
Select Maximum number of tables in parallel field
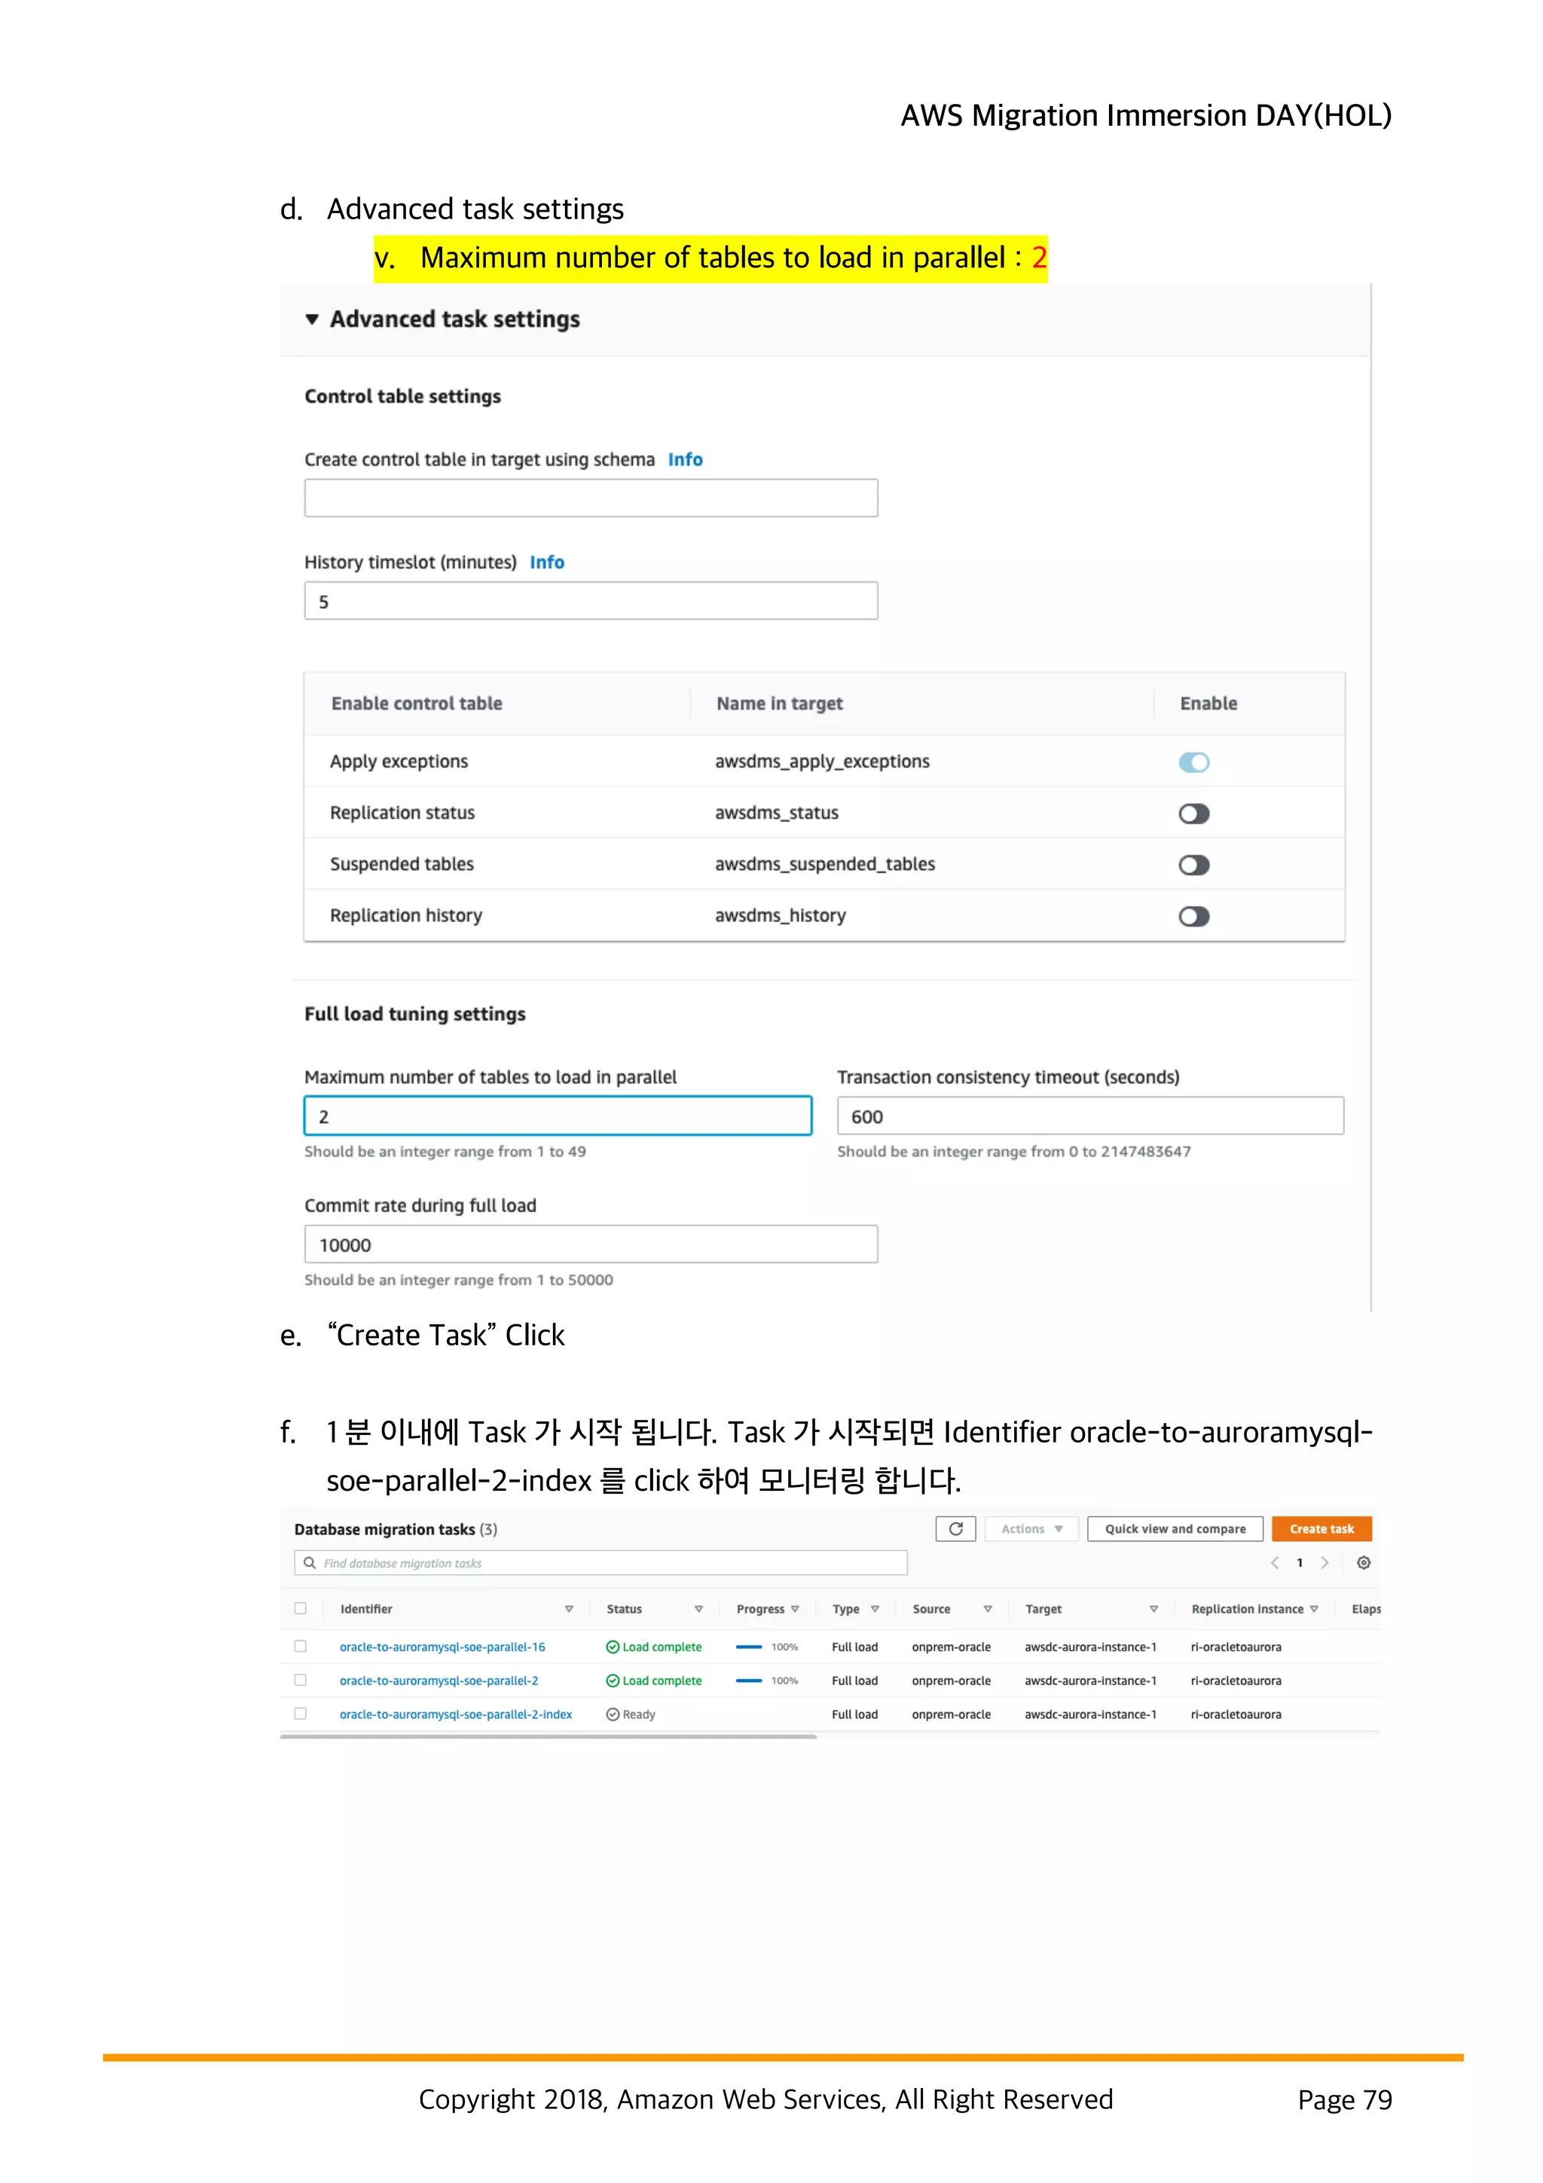tap(557, 1116)
